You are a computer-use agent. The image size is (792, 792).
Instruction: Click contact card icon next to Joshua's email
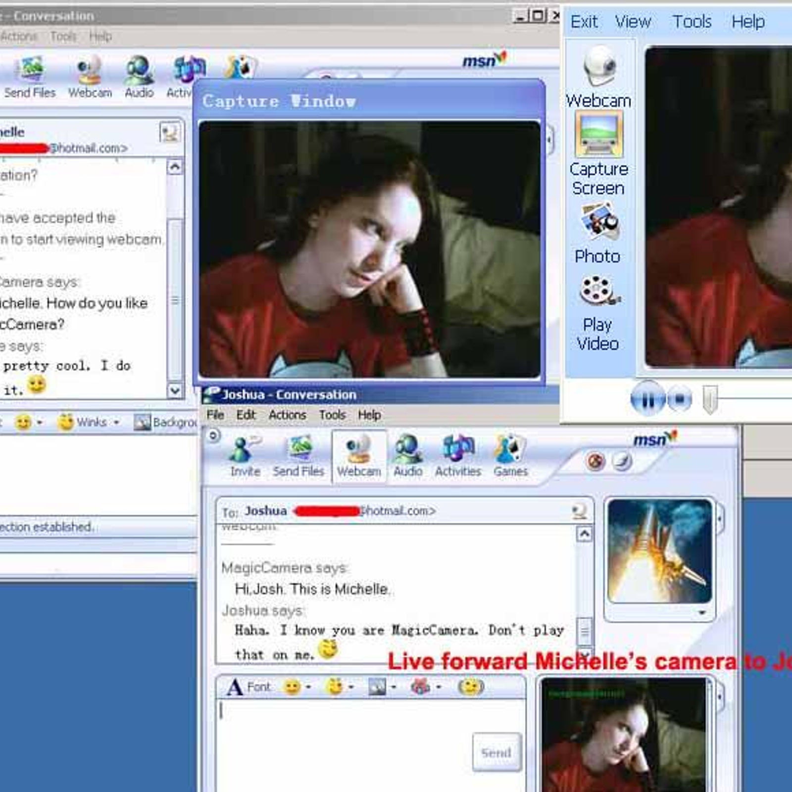pyautogui.click(x=579, y=511)
